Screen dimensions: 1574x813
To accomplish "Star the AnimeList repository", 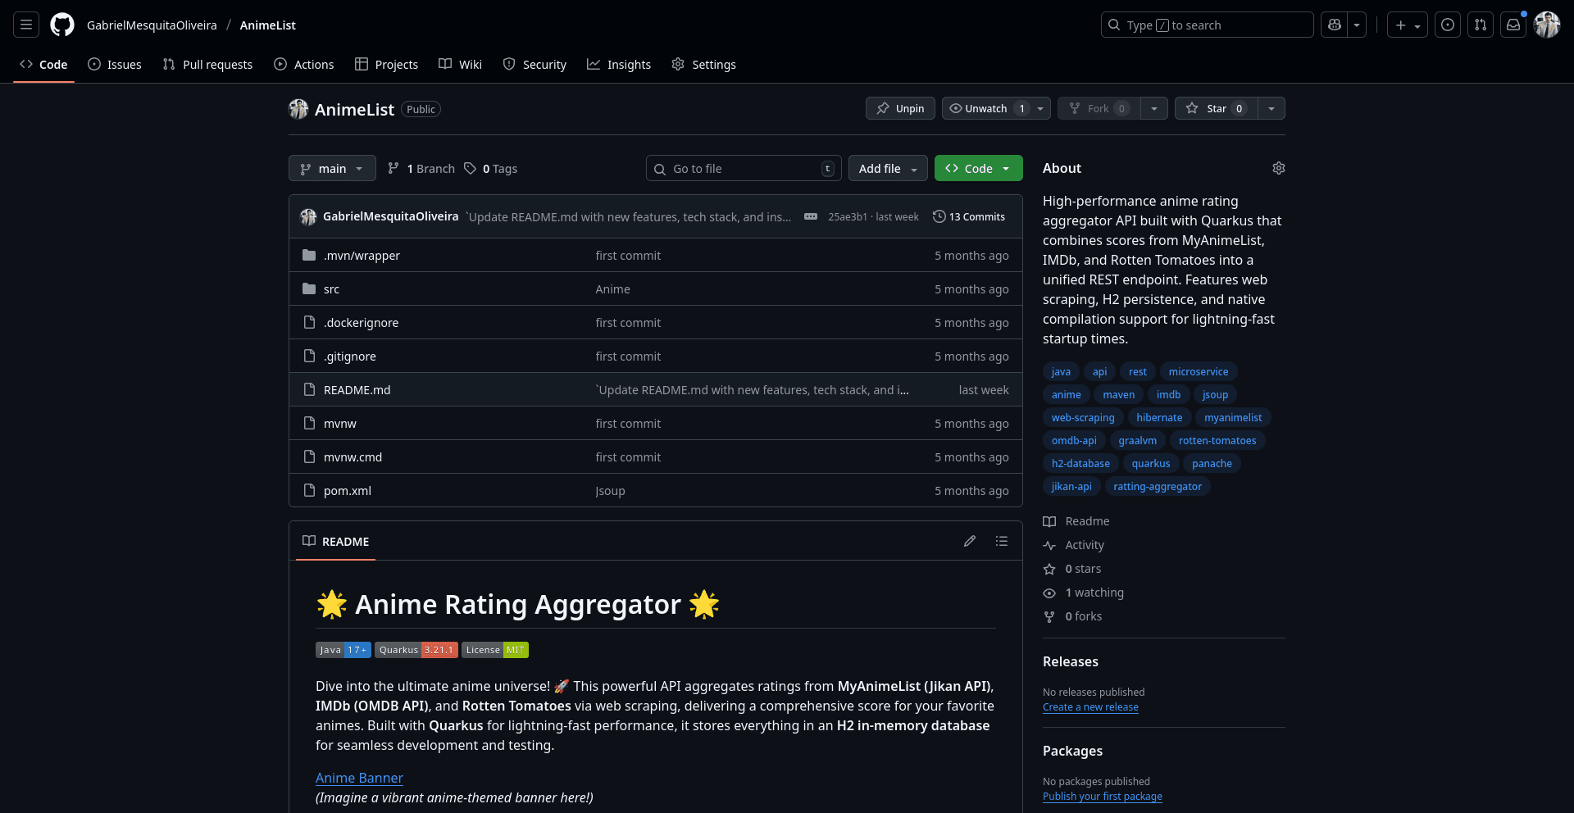I will coord(1216,108).
